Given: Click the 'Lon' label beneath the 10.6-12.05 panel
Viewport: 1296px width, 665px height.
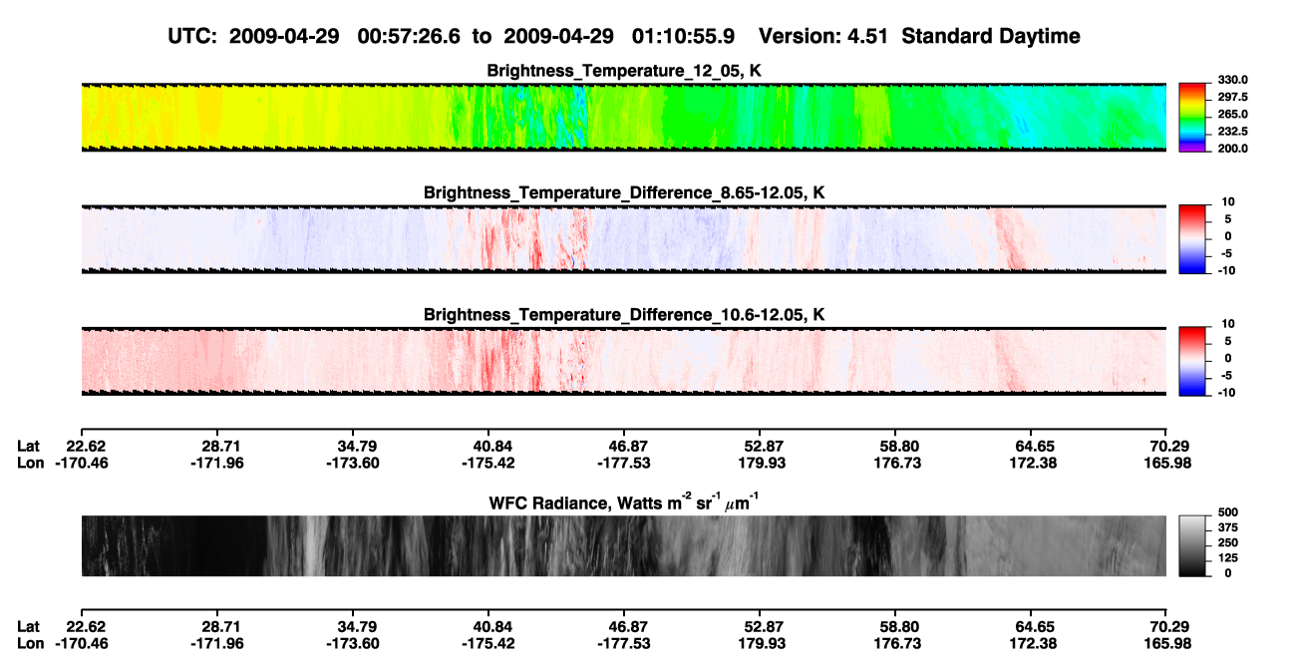Looking at the screenshot, I should click(x=31, y=463).
